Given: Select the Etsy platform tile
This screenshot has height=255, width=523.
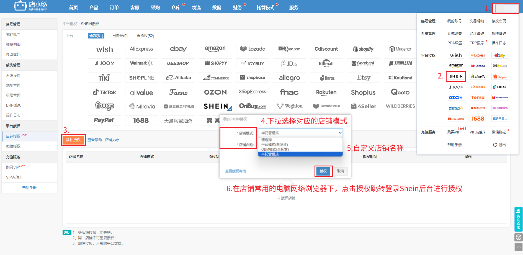Looking at the screenshot, I should pyautogui.click(x=363, y=78).
